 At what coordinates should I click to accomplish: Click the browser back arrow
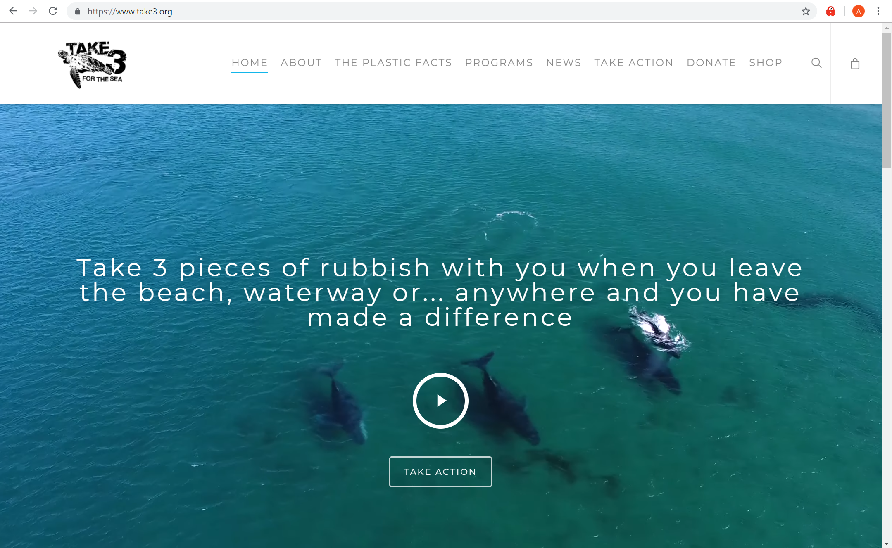click(13, 11)
